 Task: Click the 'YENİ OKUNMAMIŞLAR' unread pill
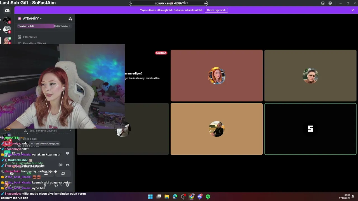click(x=45, y=143)
